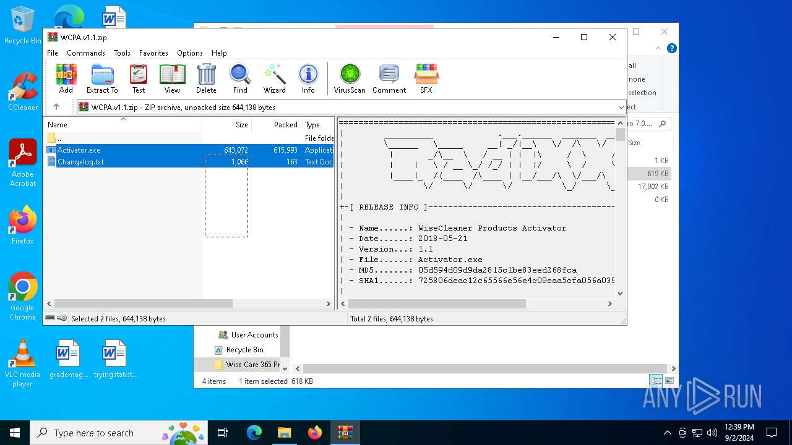Click the SFX toolbar icon
Screen dimensions: 792x445
click(x=426, y=78)
